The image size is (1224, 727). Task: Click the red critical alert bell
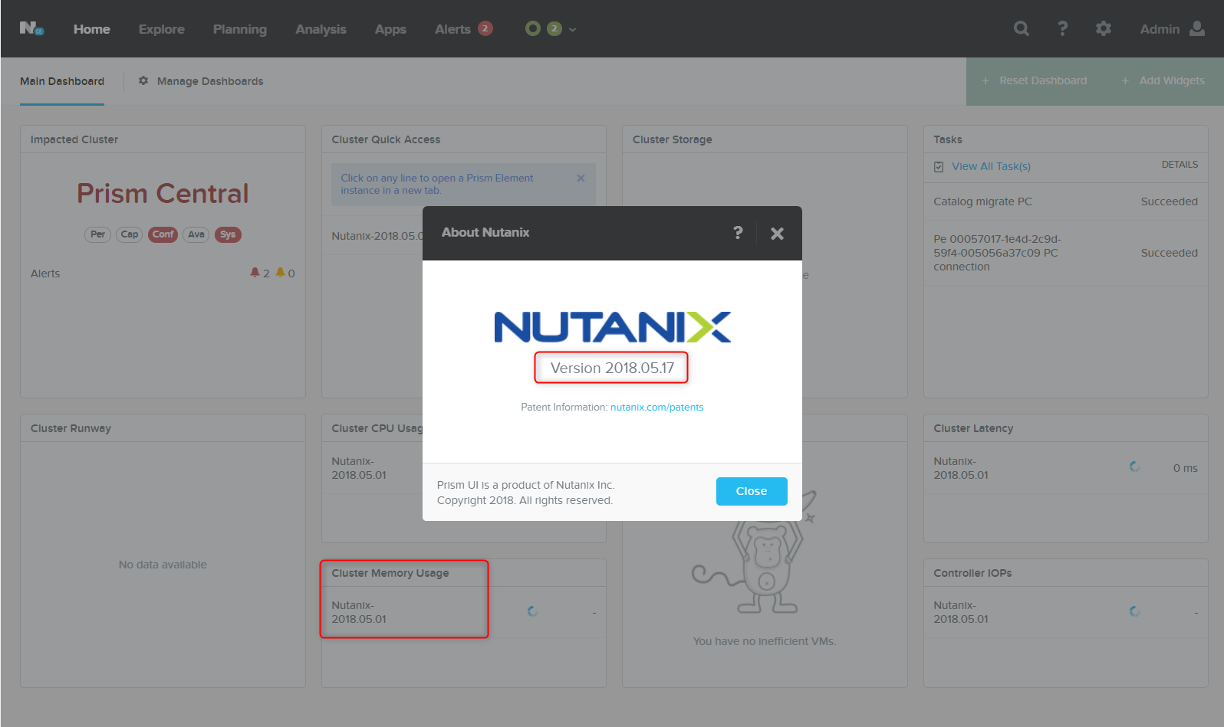[255, 272]
